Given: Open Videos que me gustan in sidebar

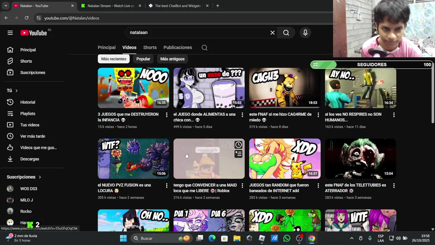Looking at the screenshot, I should pyautogui.click(x=38, y=148).
